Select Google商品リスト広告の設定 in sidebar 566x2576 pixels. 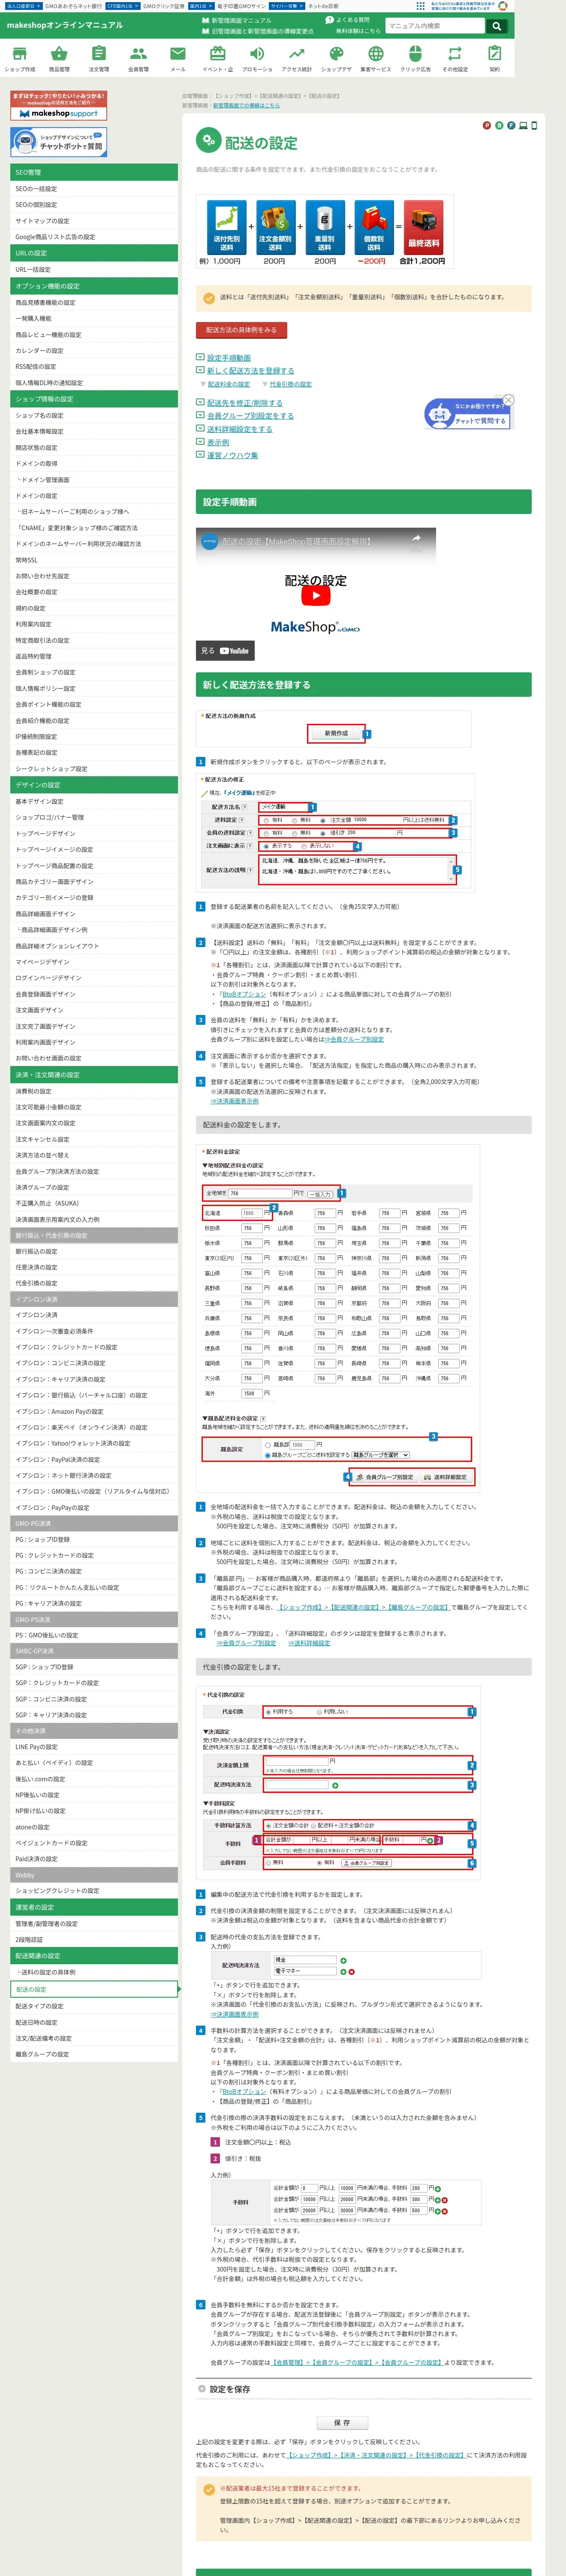click(94, 237)
